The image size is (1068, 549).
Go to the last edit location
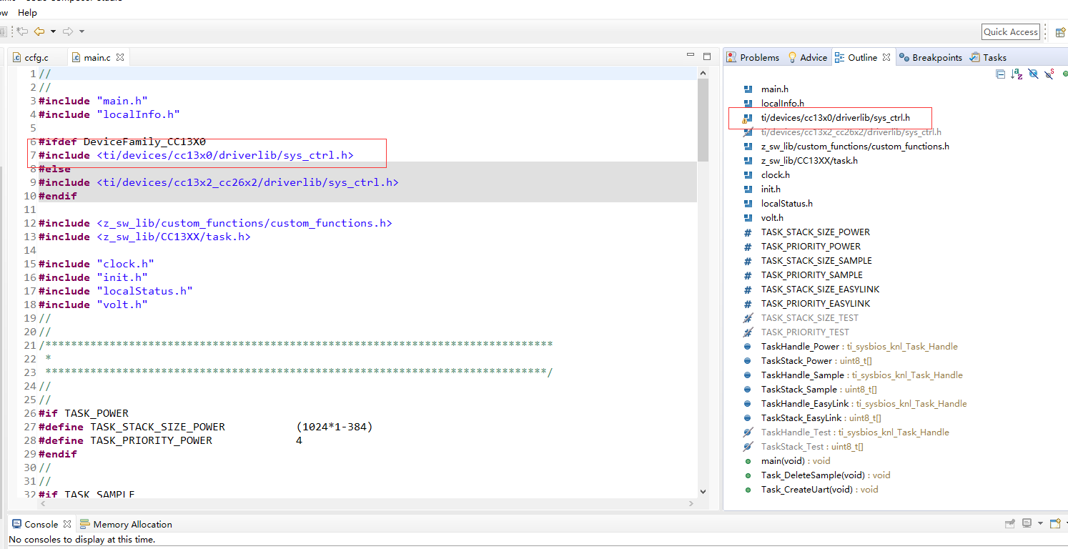pos(22,31)
